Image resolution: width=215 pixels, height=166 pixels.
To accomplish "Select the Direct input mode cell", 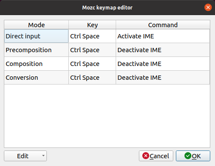I will 37,36.
